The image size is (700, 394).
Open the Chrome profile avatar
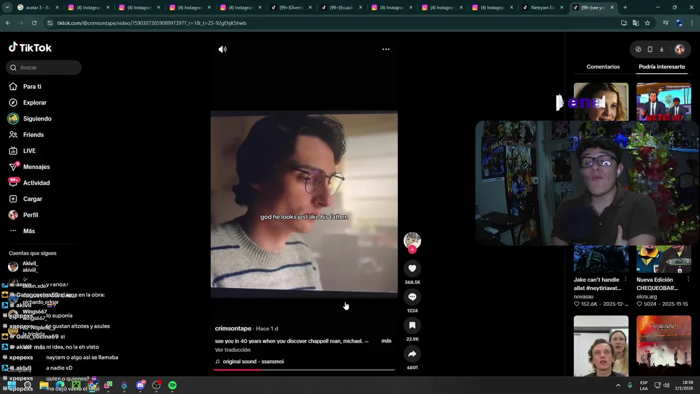679,23
